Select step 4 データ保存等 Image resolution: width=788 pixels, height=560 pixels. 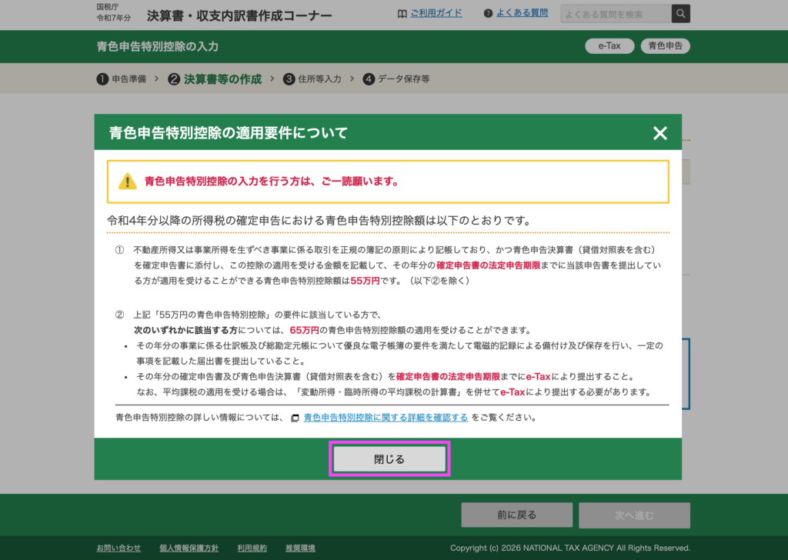coord(396,78)
